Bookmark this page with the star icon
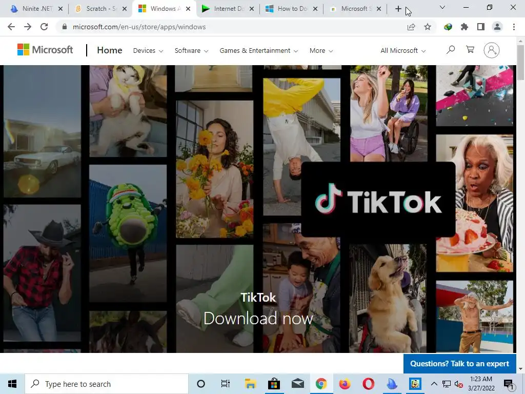The width and height of the screenshot is (525, 394). (428, 27)
